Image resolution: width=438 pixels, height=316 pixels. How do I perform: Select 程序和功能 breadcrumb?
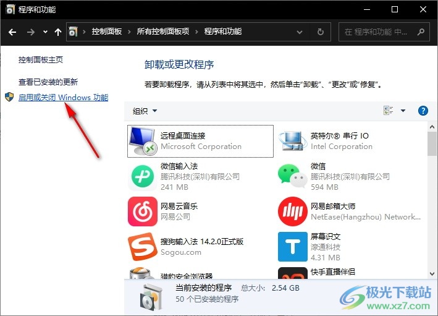(x=223, y=32)
